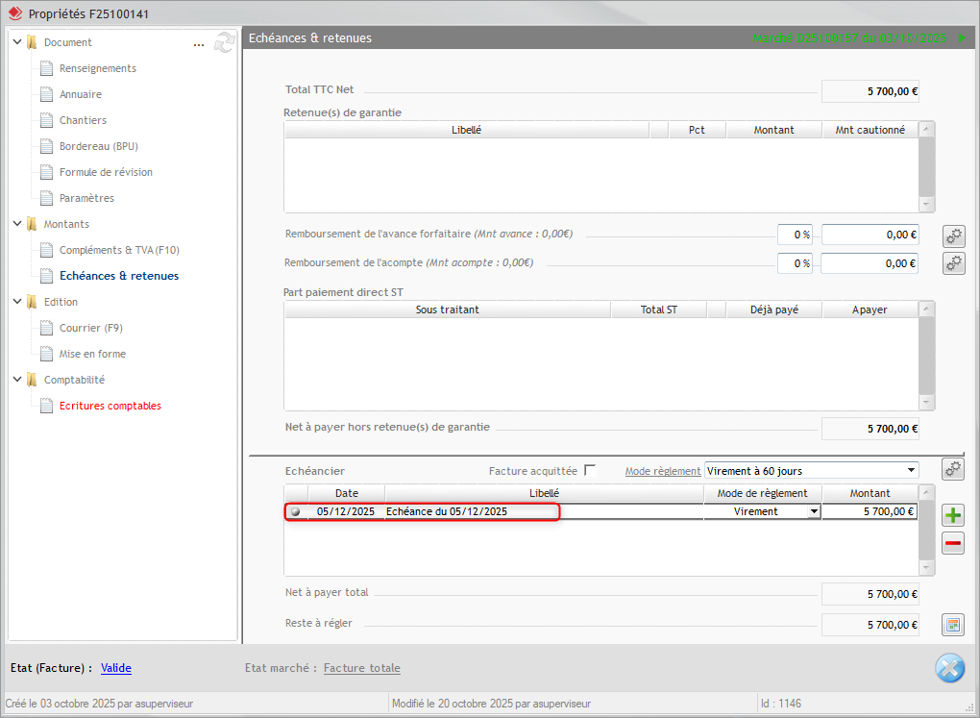Open Virement dropdown in échéance row
Viewport: 980px width, 718px height.
click(x=815, y=512)
